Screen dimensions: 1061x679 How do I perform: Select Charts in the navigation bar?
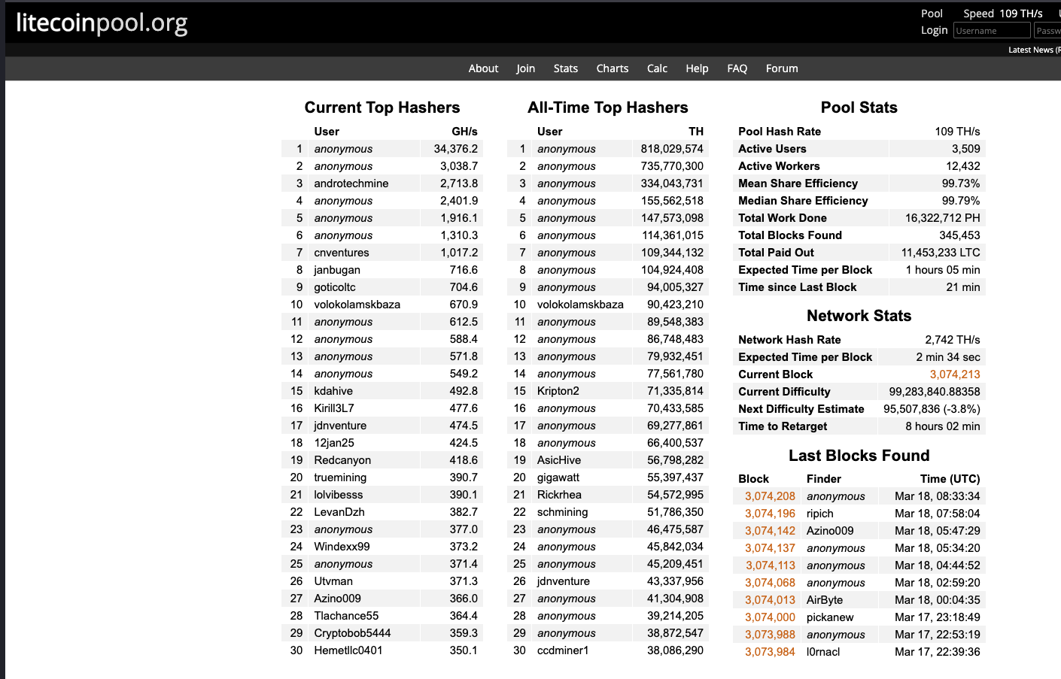612,68
